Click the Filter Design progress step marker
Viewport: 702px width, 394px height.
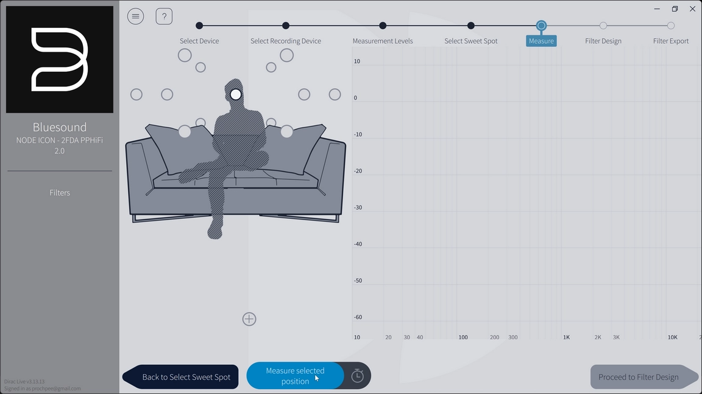tap(603, 26)
